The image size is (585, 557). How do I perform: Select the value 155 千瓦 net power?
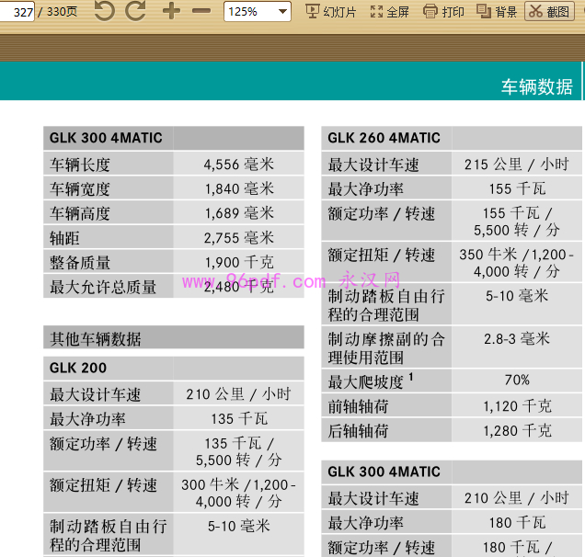[x=517, y=188]
